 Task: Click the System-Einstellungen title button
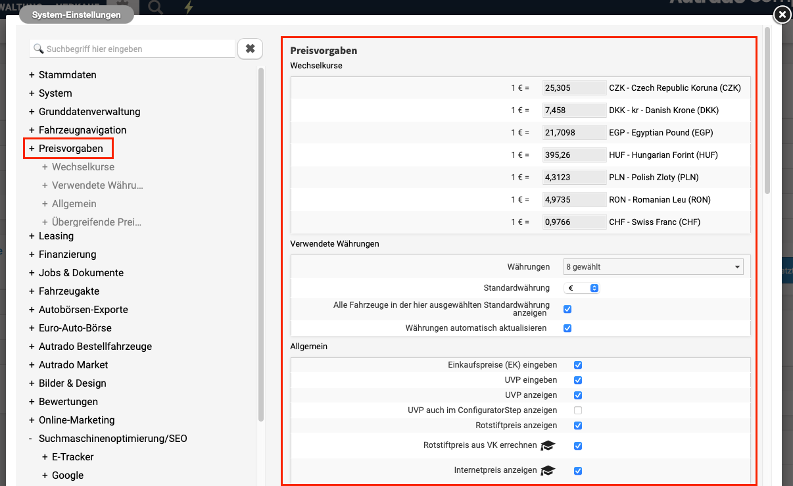[76, 15]
